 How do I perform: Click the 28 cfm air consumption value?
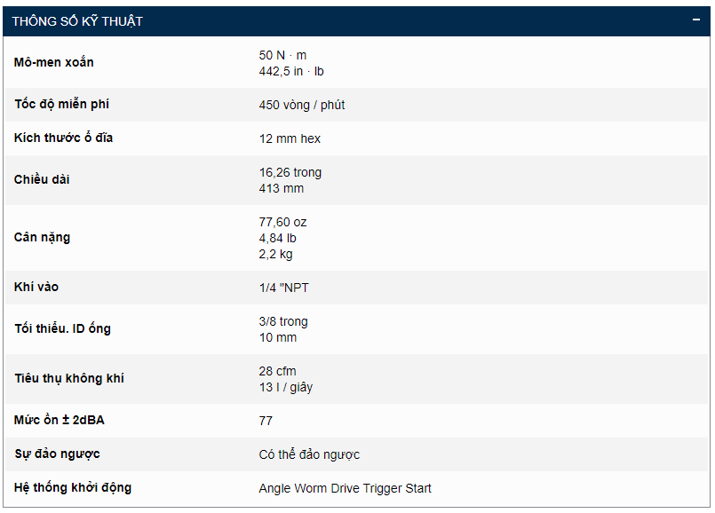click(x=277, y=371)
